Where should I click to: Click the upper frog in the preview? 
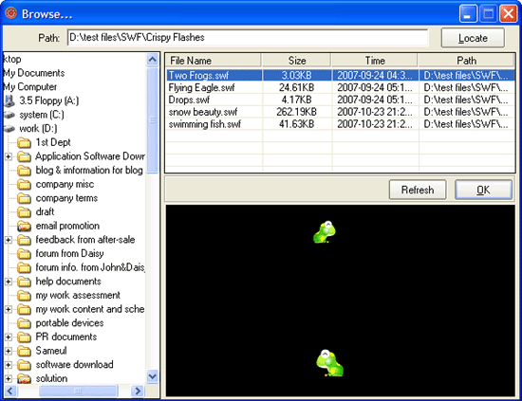click(x=325, y=231)
